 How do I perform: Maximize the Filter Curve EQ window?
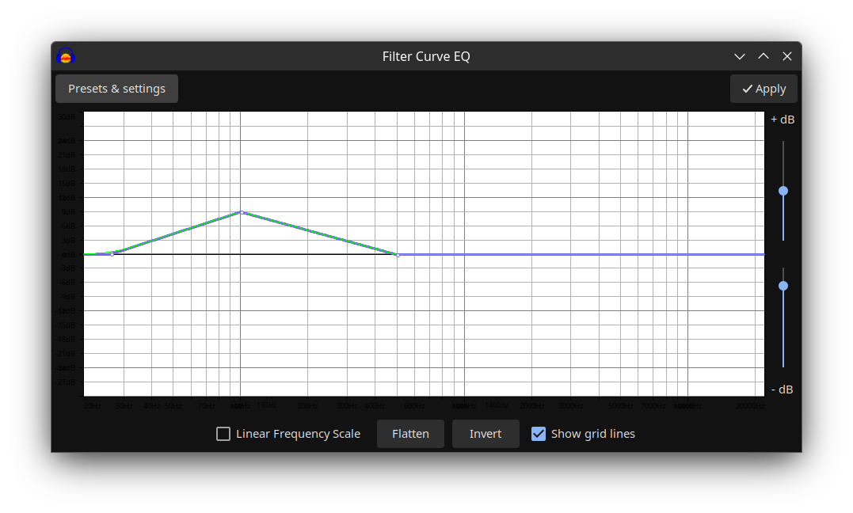tap(764, 56)
